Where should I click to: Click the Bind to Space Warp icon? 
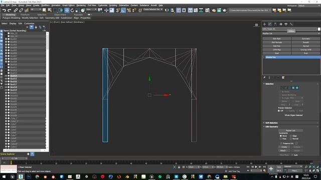[x=27, y=10]
